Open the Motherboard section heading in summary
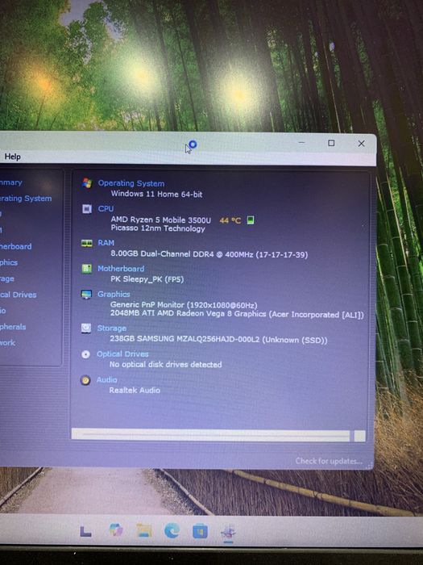This screenshot has height=565, width=423. tap(121, 269)
